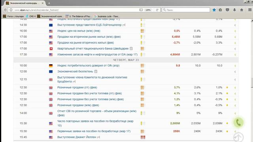Open Число повторных заявок на пособия link
Viewport: 253px width, 142px height.
(95, 123)
